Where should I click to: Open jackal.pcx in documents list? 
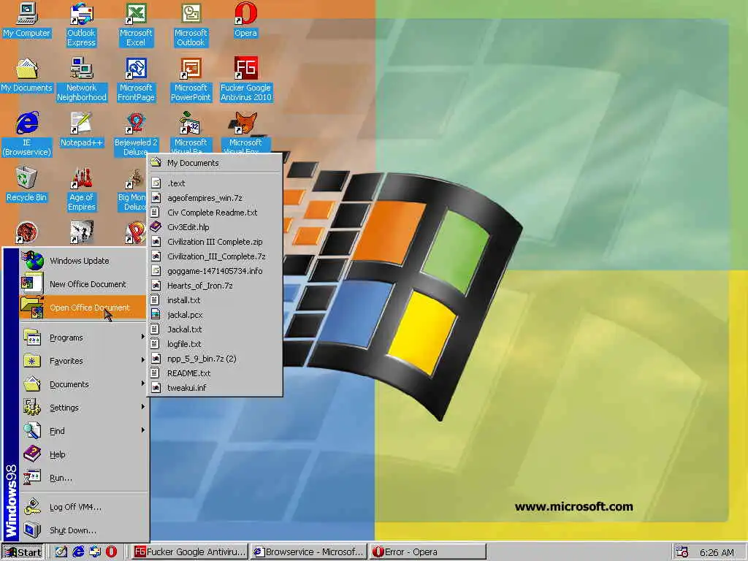click(215, 315)
